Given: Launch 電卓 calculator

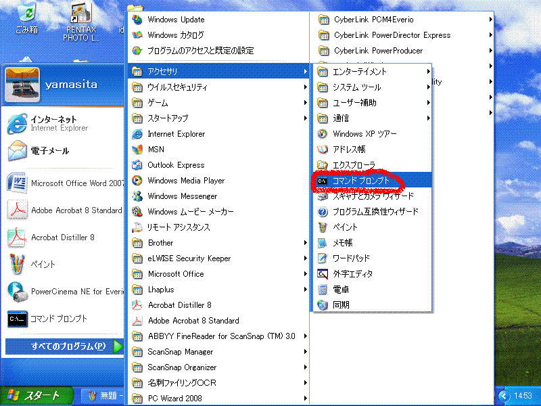Looking at the screenshot, I should (x=373, y=290).
